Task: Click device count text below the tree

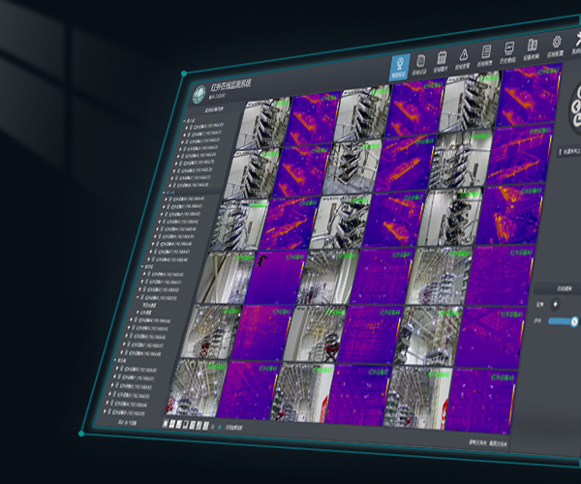Action: pos(128,422)
